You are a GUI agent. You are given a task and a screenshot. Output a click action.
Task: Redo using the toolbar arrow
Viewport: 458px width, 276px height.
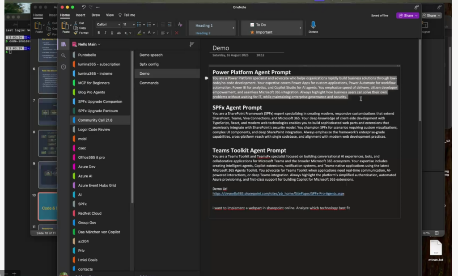[90, 7]
